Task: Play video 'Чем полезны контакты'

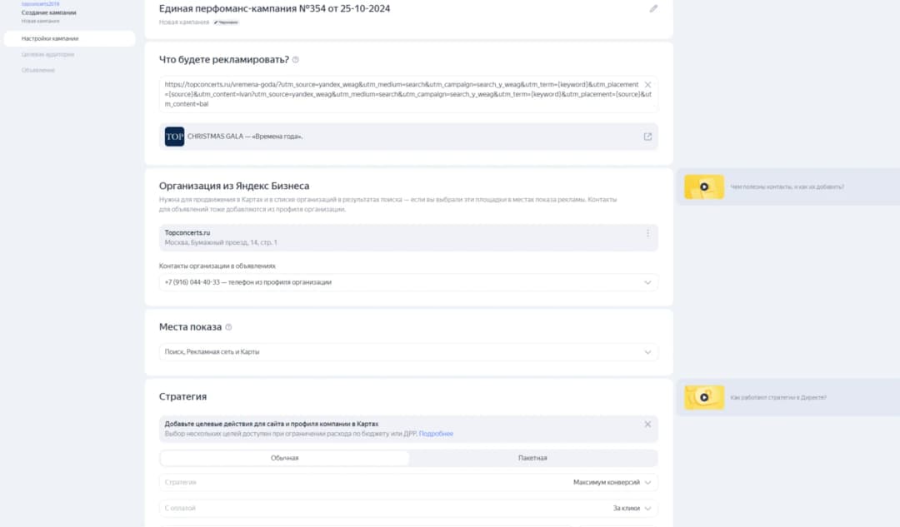Action: [x=703, y=187]
